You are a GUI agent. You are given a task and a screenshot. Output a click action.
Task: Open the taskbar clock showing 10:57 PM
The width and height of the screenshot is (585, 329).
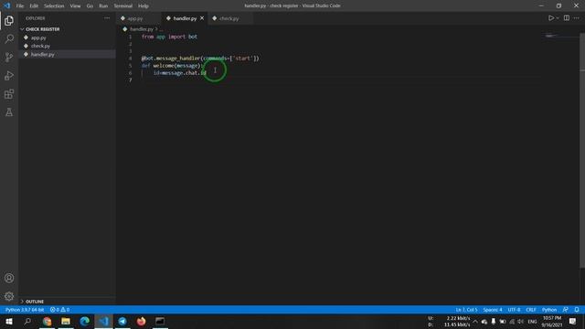[x=552, y=321]
